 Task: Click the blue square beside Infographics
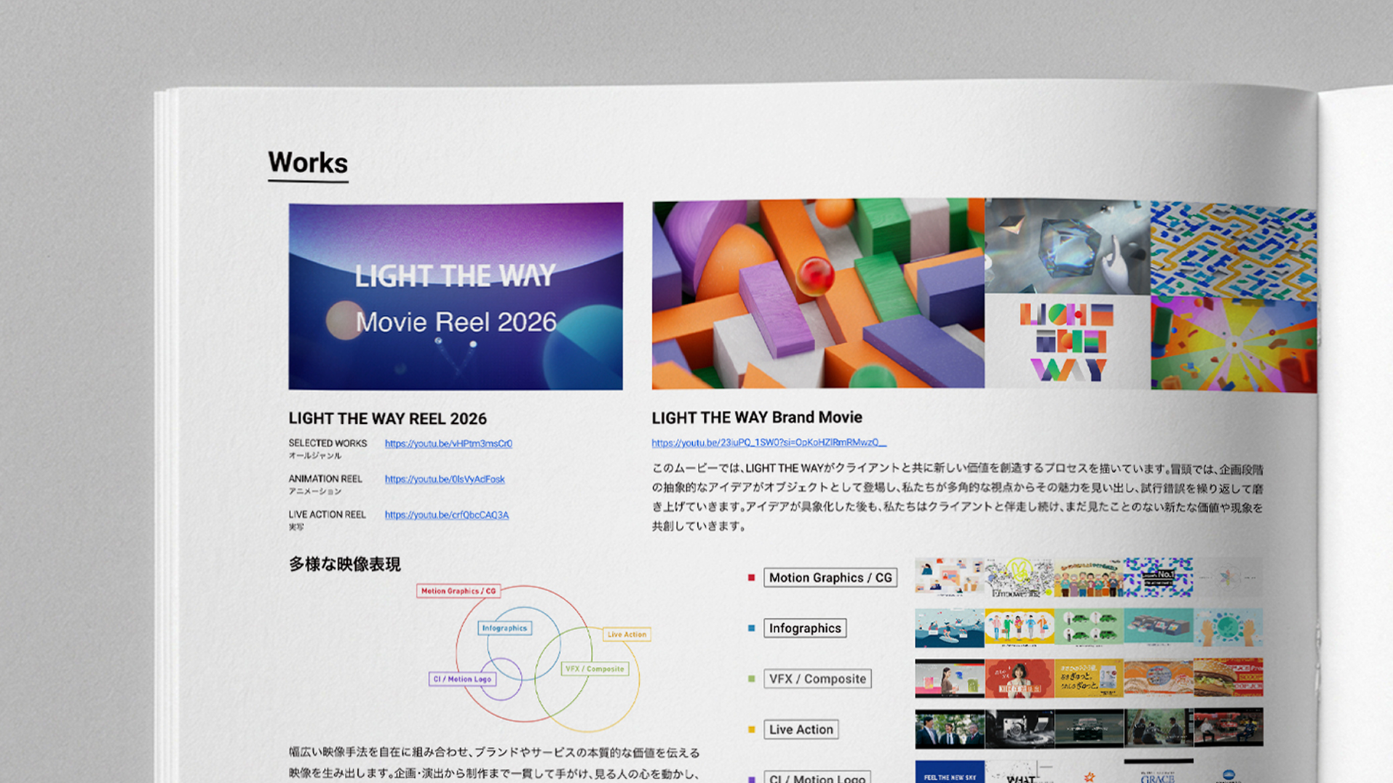[751, 628]
